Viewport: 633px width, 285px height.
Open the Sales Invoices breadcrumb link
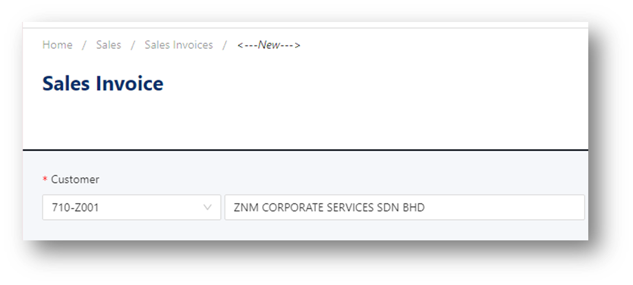pos(179,45)
